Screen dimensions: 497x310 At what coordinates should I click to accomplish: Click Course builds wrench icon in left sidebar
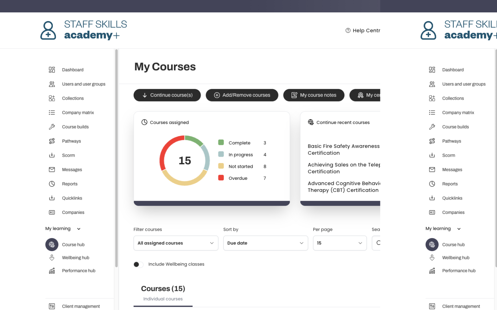[x=52, y=127]
